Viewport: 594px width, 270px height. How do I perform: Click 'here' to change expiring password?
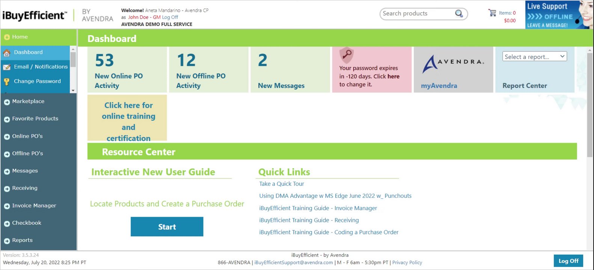(x=393, y=76)
